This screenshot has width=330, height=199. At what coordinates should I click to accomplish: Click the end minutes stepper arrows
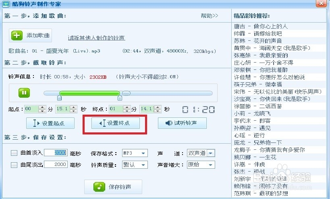[127, 109]
